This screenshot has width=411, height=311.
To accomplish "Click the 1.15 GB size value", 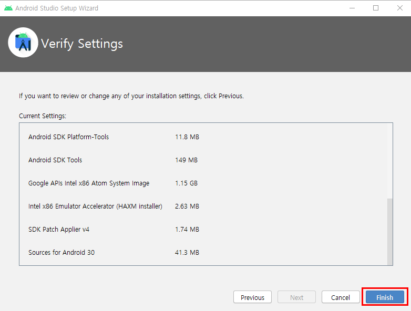I will [x=186, y=183].
